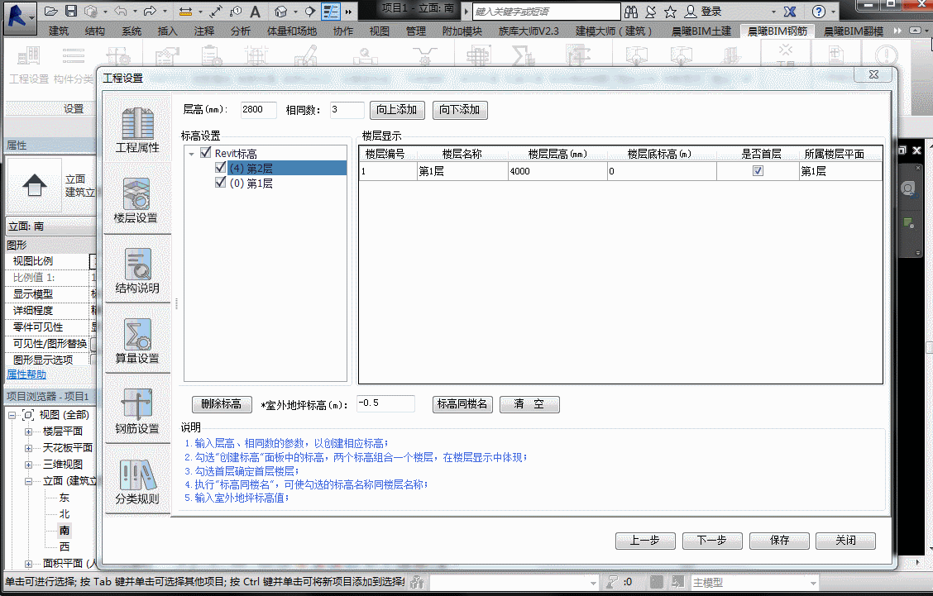Click the Open folder icon in quick access toolbar
933x596 pixels.
[51, 12]
